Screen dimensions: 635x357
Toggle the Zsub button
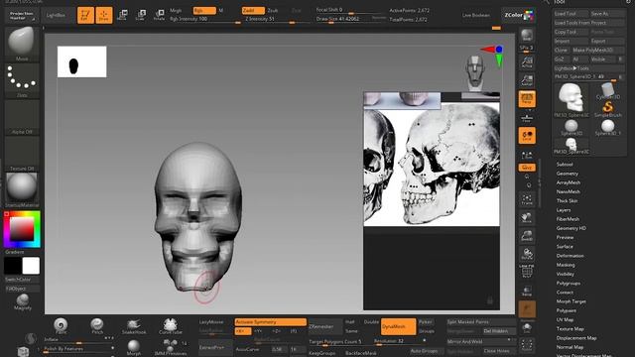pyautogui.click(x=273, y=11)
